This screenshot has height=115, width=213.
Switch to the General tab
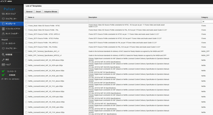click(29, 12)
